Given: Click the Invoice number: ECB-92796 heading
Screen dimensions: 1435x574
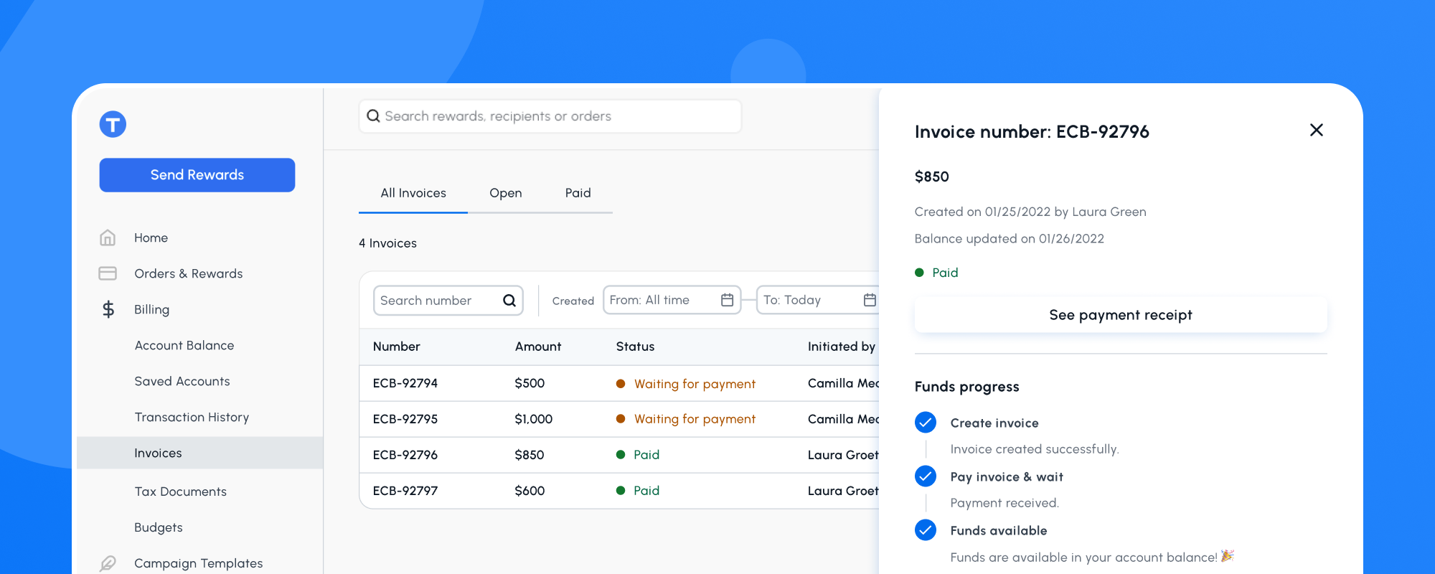Looking at the screenshot, I should click(x=1032, y=131).
